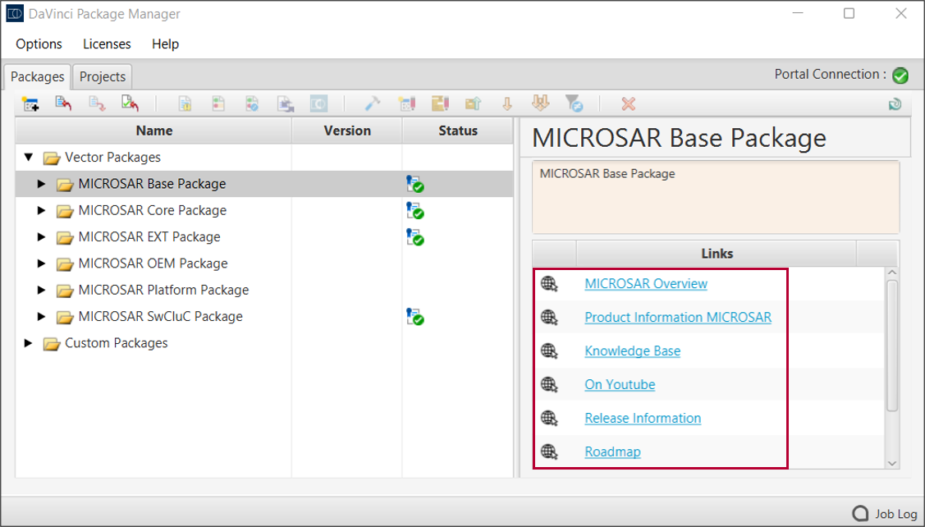The width and height of the screenshot is (925, 527).
Task: Click the Links list scrollbar thumb
Action: [x=892, y=346]
